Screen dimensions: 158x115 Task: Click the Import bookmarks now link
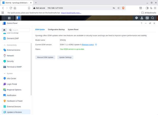point(71,12)
